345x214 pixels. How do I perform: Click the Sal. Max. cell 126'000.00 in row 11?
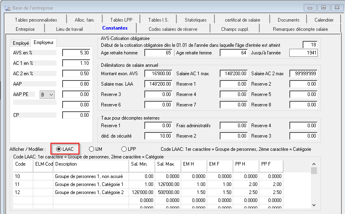click(168, 184)
